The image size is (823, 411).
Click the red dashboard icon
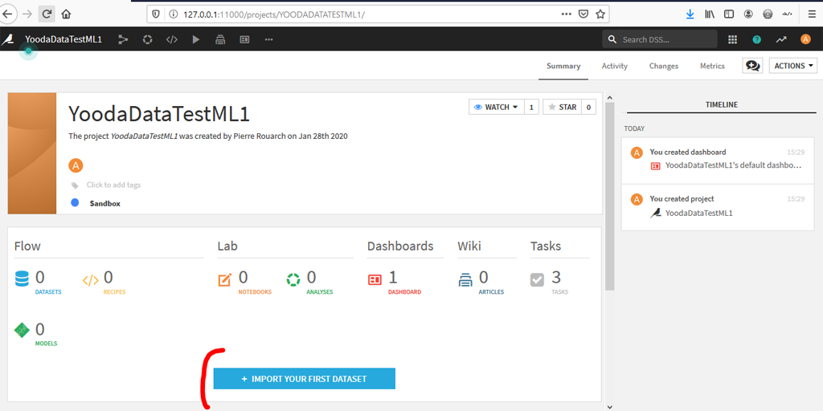tap(375, 280)
